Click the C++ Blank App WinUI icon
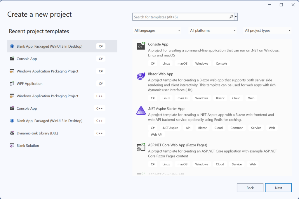 coord(12,121)
